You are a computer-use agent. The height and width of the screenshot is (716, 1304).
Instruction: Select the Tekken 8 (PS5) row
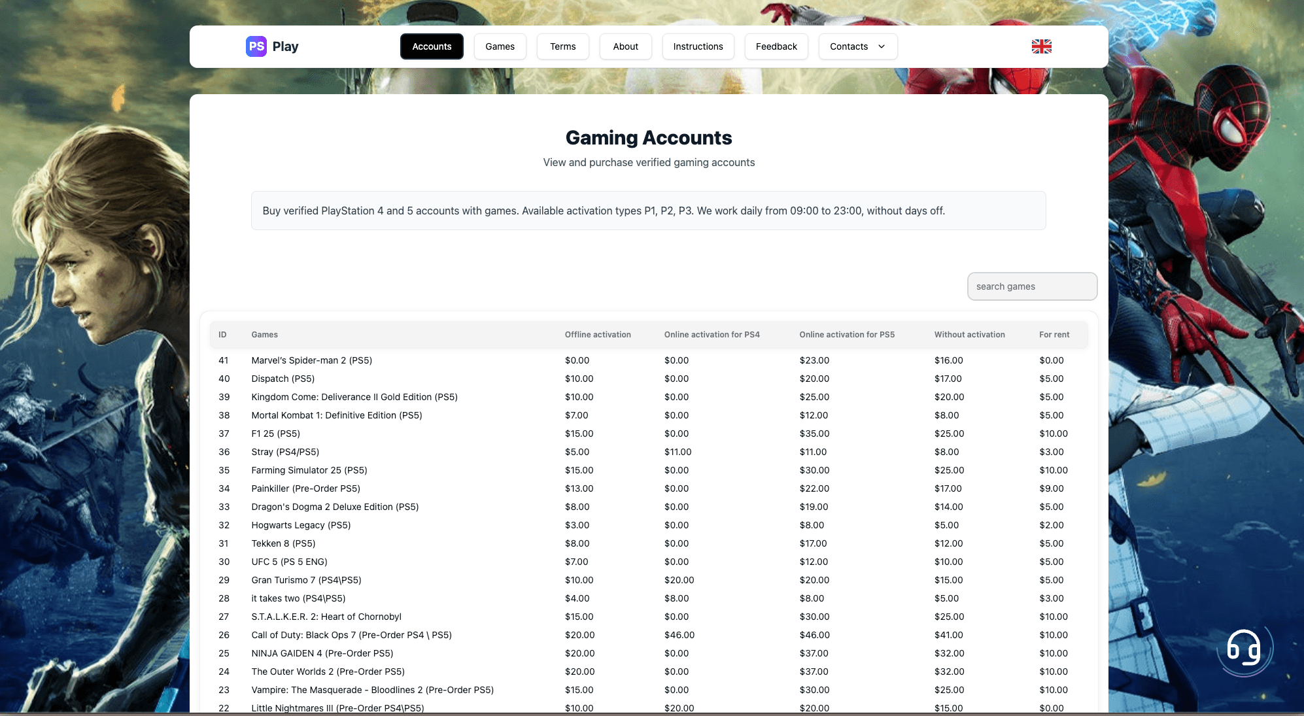point(283,543)
